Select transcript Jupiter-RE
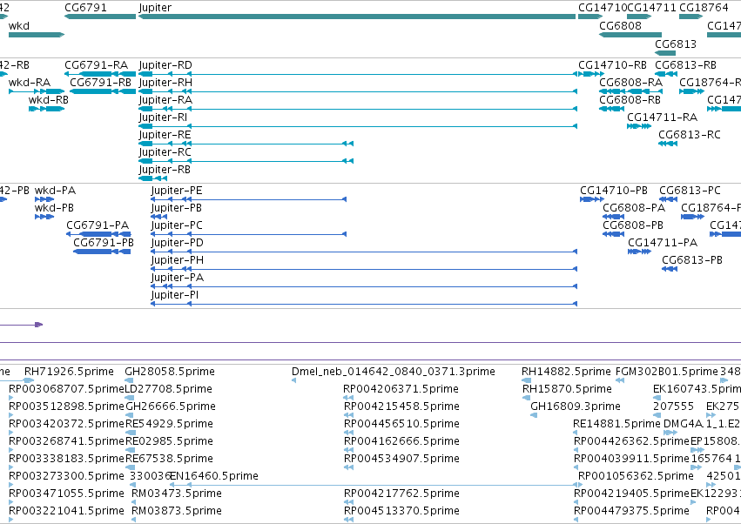Screen dimensions: 741x524 (246, 144)
